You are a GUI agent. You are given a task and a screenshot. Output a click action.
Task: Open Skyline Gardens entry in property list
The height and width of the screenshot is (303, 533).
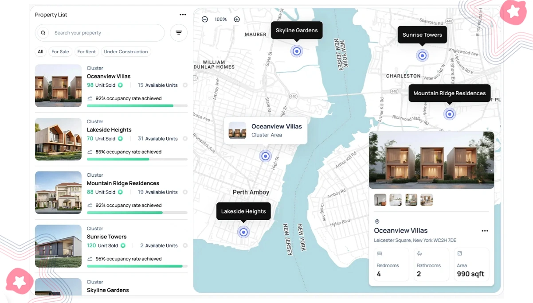point(111,287)
